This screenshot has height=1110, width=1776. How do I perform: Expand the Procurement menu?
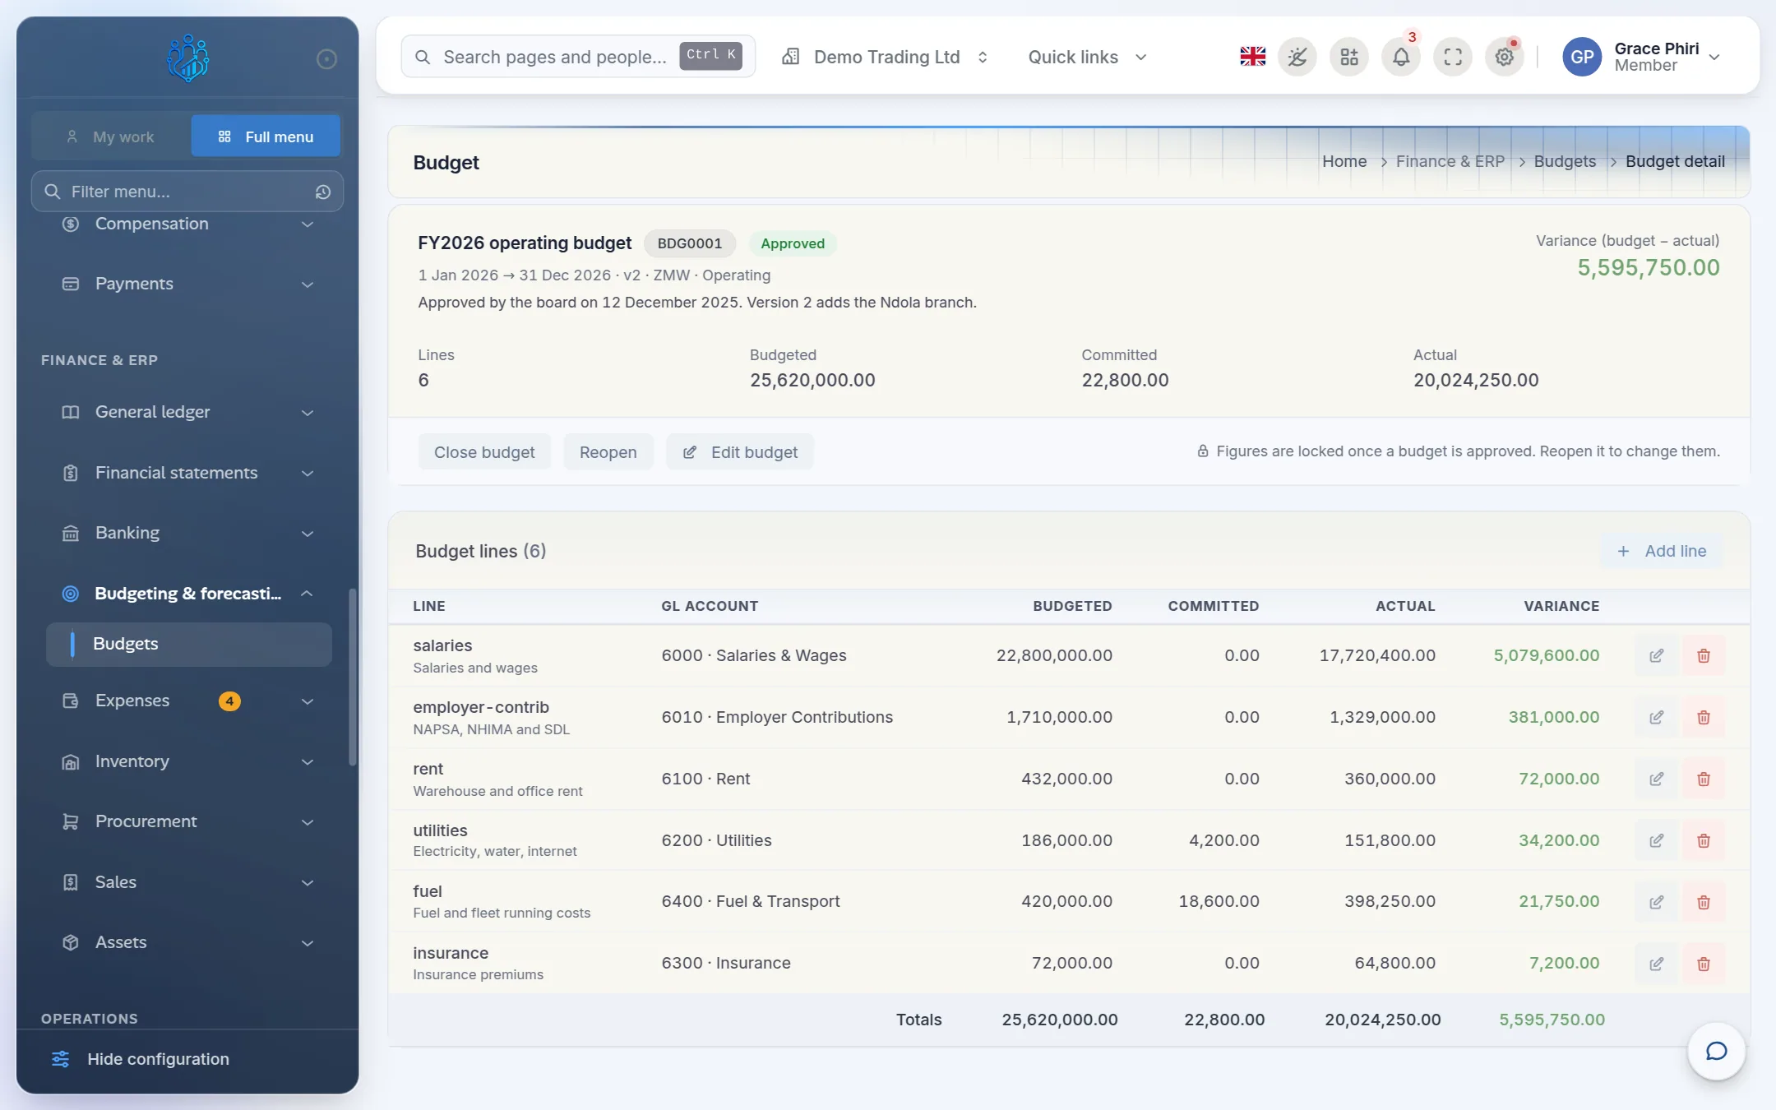(187, 821)
